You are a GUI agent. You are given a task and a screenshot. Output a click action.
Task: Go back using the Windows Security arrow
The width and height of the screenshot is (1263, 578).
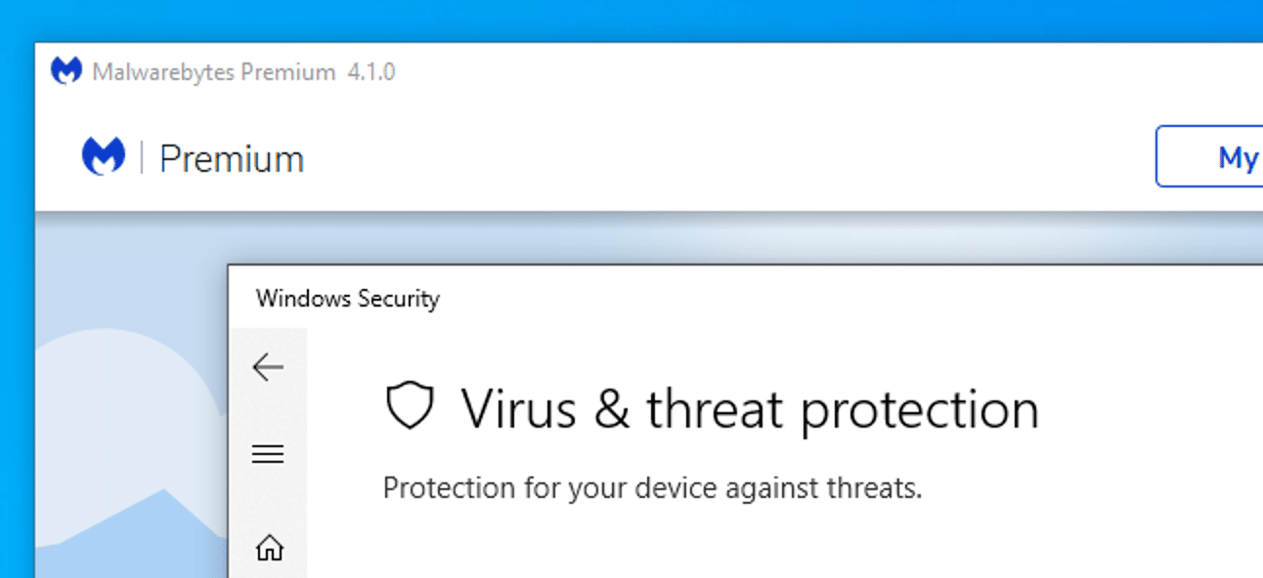click(267, 367)
